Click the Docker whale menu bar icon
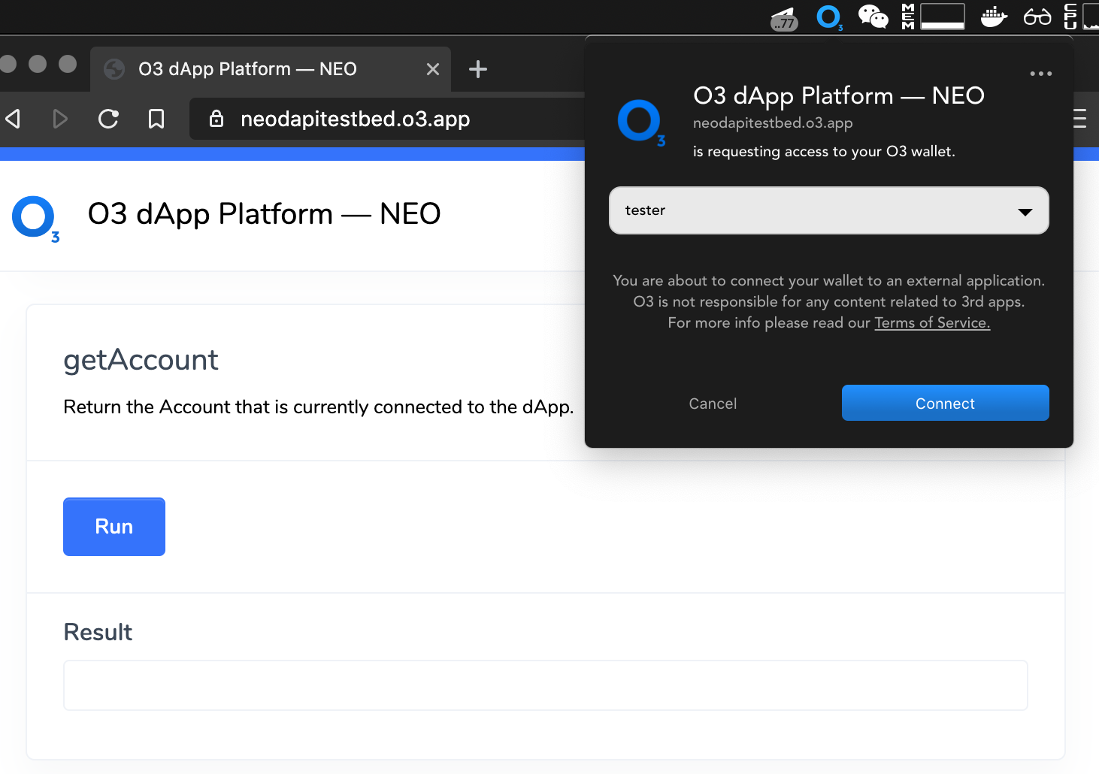This screenshot has width=1099, height=774. point(994,17)
